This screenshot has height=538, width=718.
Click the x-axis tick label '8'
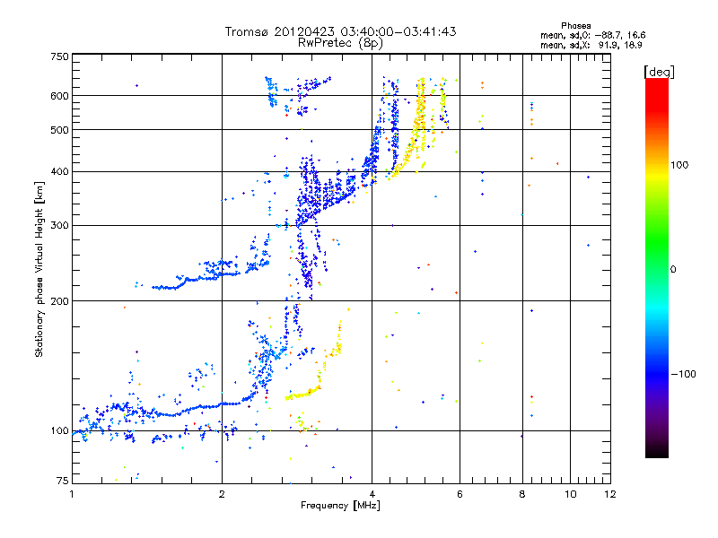(522, 494)
